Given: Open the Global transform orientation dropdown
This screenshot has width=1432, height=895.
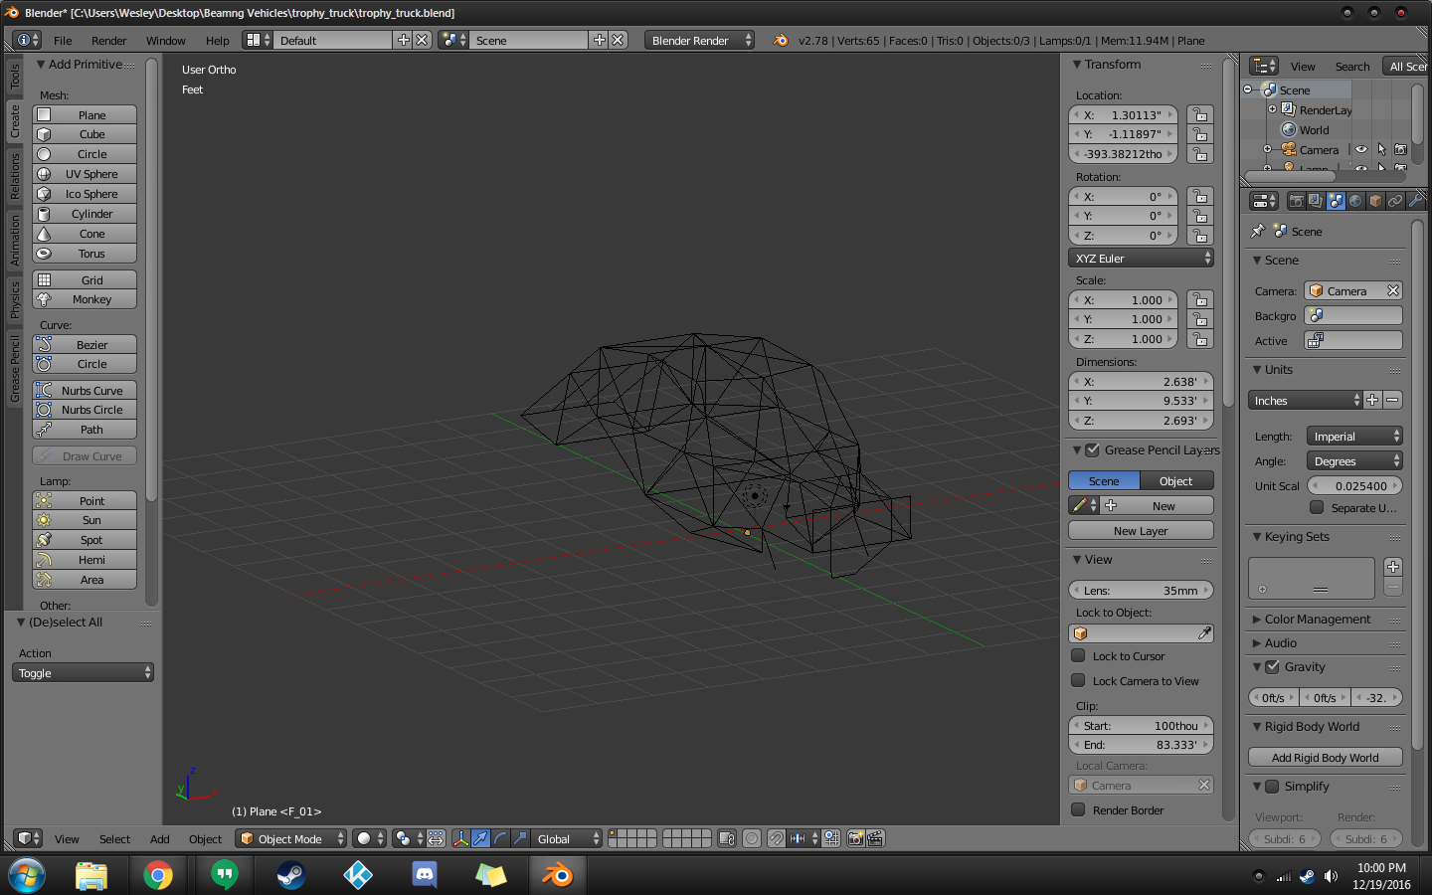Looking at the screenshot, I should click(x=566, y=838).
